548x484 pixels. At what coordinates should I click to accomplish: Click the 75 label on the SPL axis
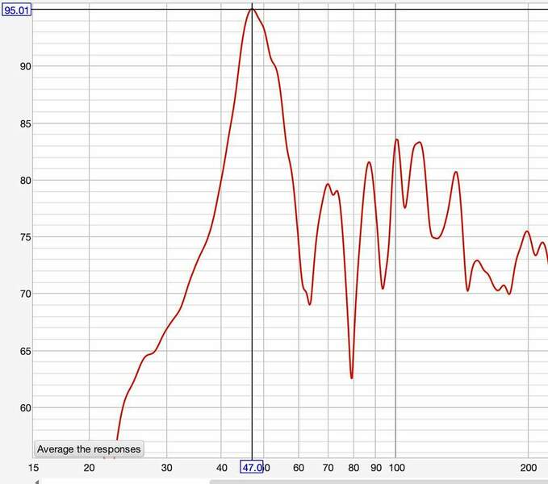click(26, 237)
